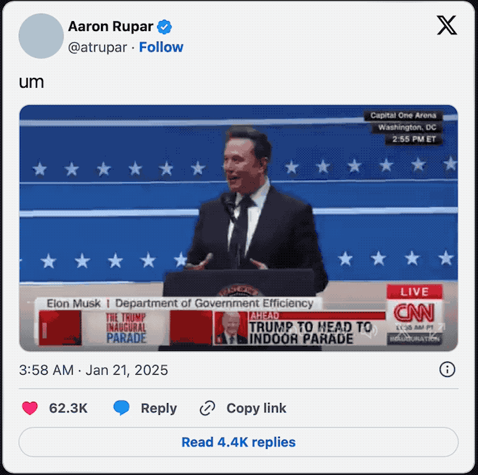Viewport: 478px width, 475px height.
Task: Click the CNN LIVE logo in video
Action: tap(414, 306)
